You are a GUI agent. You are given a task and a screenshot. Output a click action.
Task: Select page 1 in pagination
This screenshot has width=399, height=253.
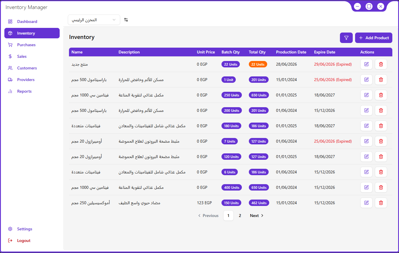tap(228, 216)
